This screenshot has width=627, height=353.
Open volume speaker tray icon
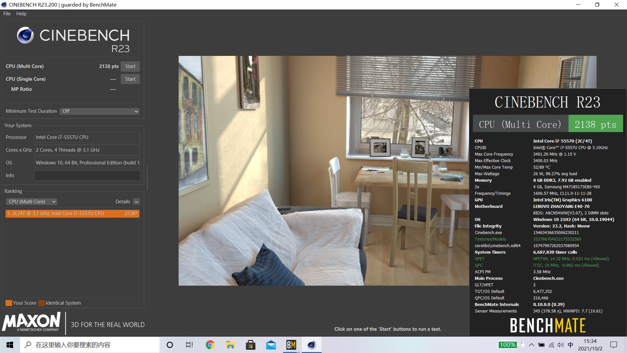561,345
